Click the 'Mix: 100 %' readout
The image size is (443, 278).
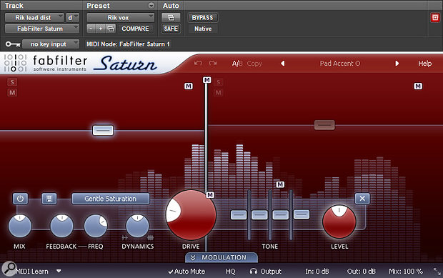click(x=405, y=272)
